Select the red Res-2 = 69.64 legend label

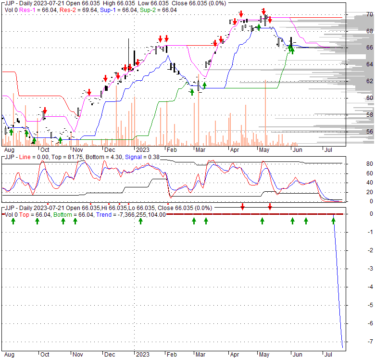tap(79, 10)
